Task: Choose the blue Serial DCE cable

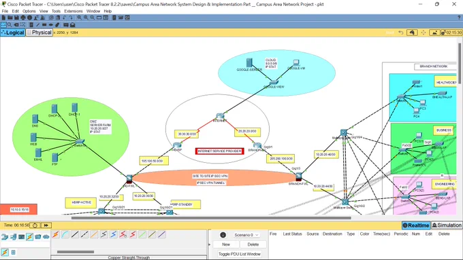Action: (114, 234)
